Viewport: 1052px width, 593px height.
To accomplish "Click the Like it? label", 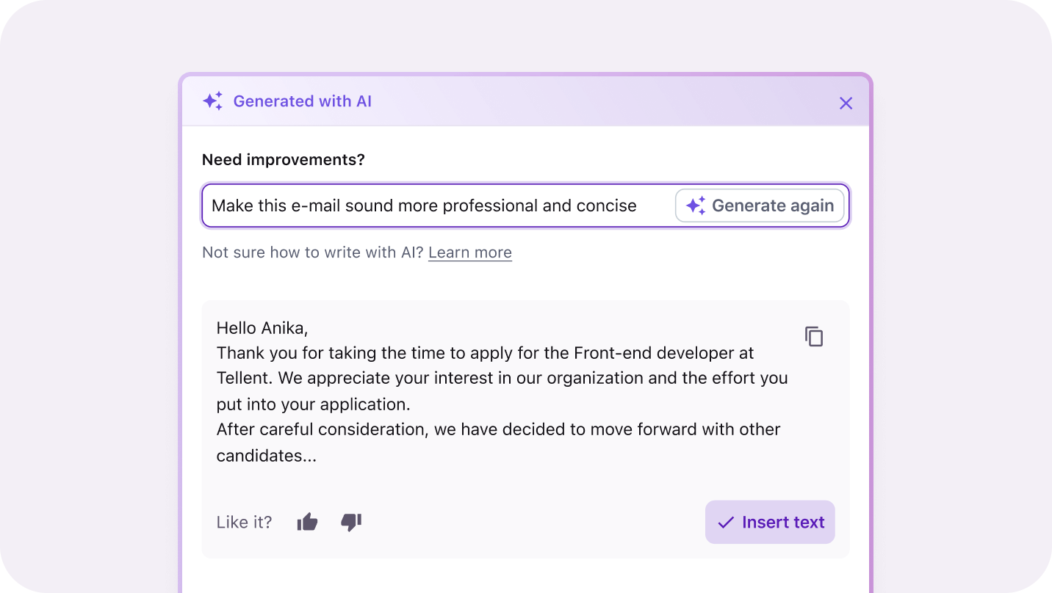I will [x=244, y=523].
